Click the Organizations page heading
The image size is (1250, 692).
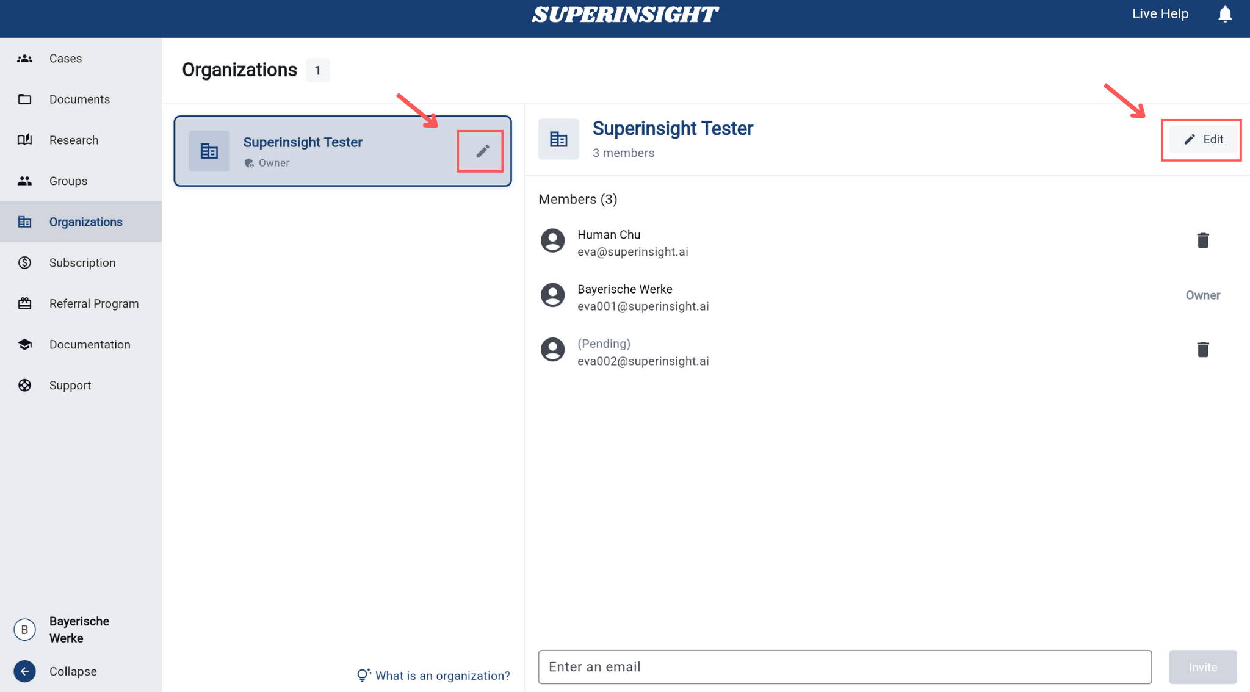click(x=239, y=70)
